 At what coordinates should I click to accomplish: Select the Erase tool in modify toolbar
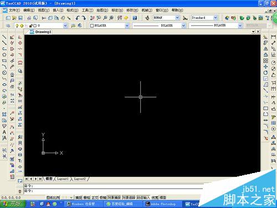[x=265, y=37]
